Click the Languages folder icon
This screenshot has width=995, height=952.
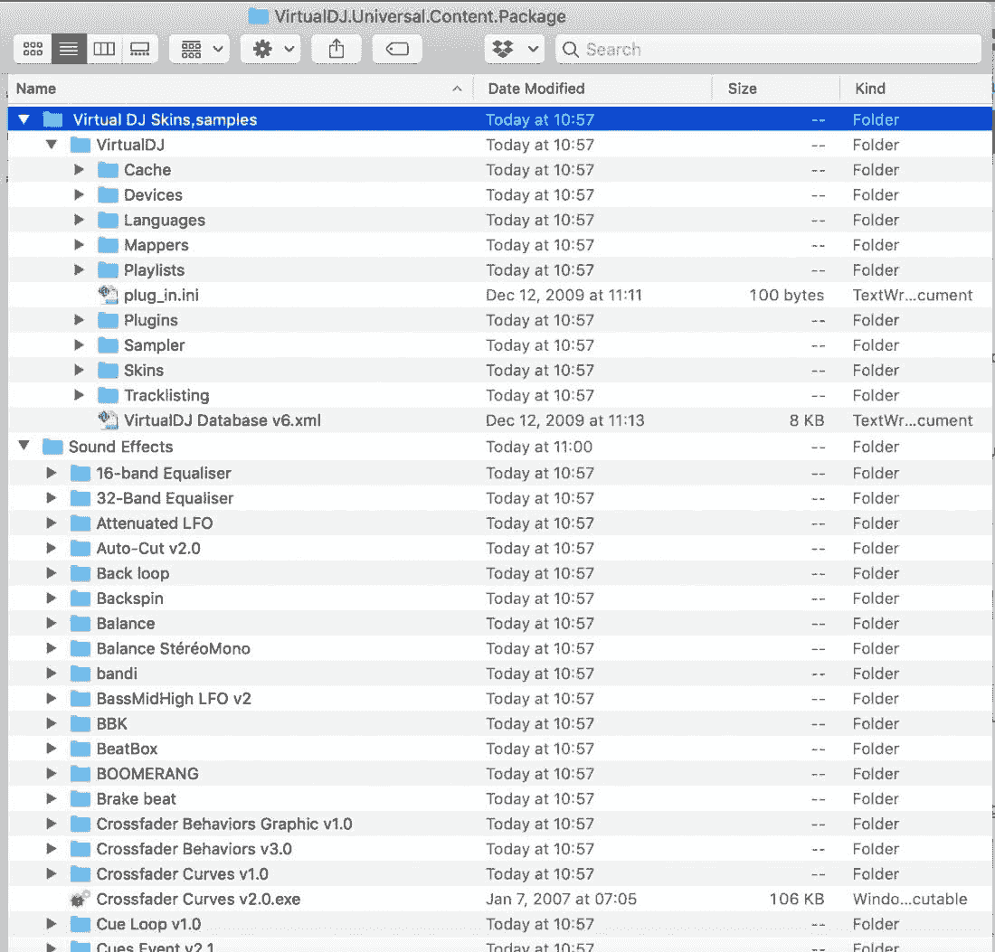click(108, 220)
